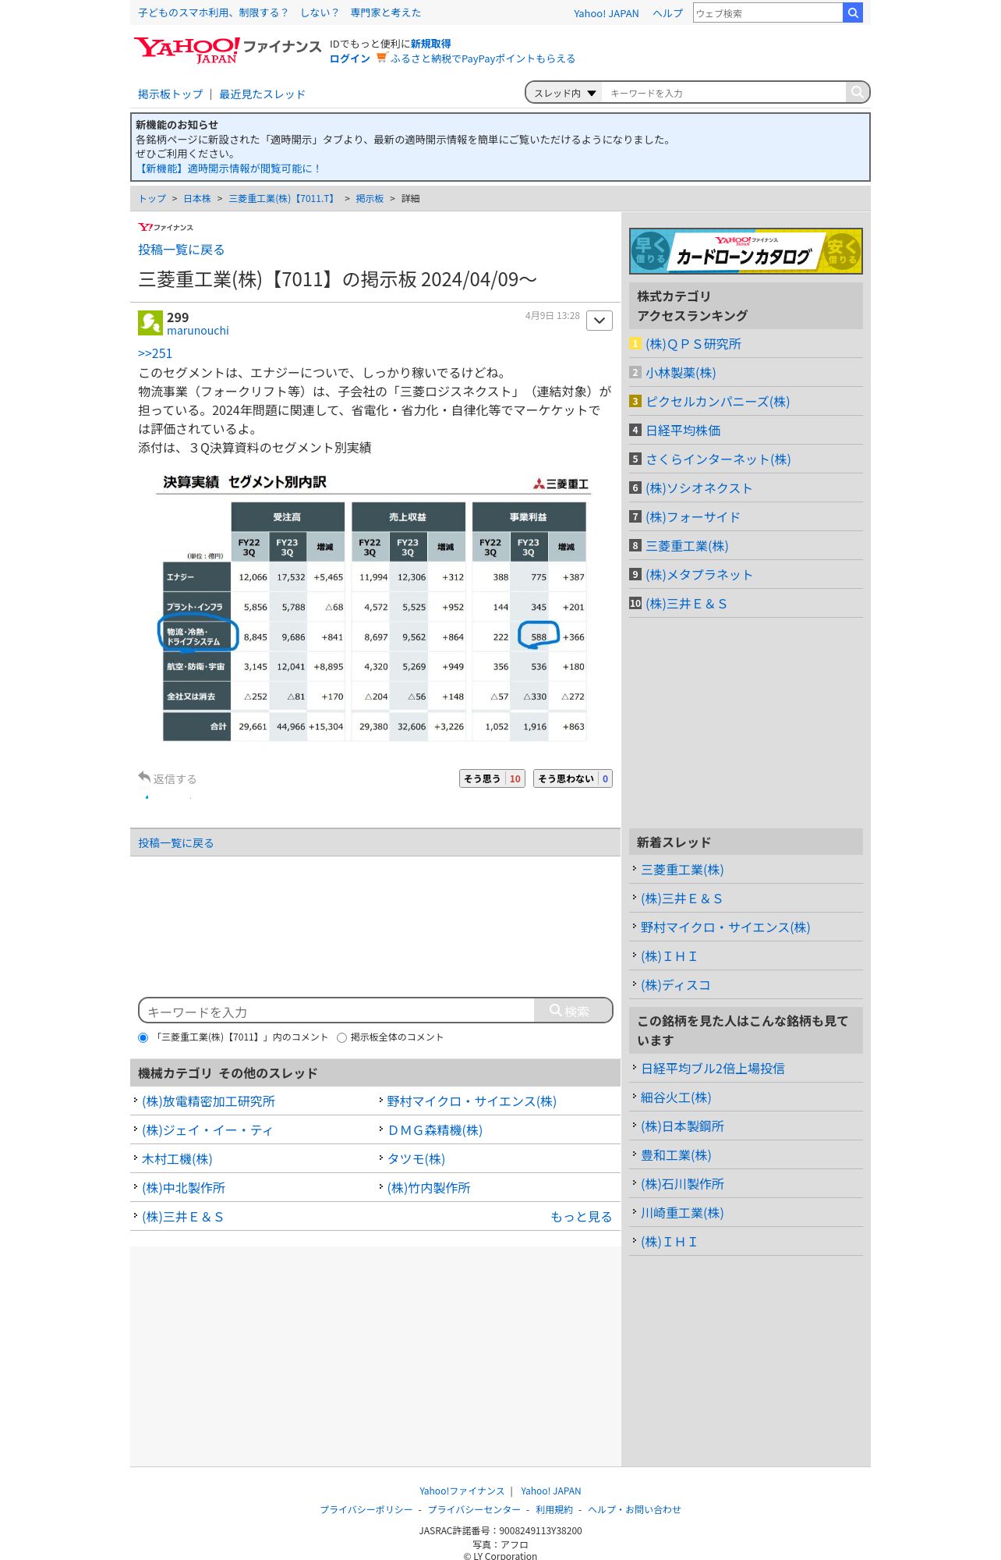The width and height of the screenshot is (1001, 1560).
Task: Click the blue web search magnifier button
Action: pos(853,12)
